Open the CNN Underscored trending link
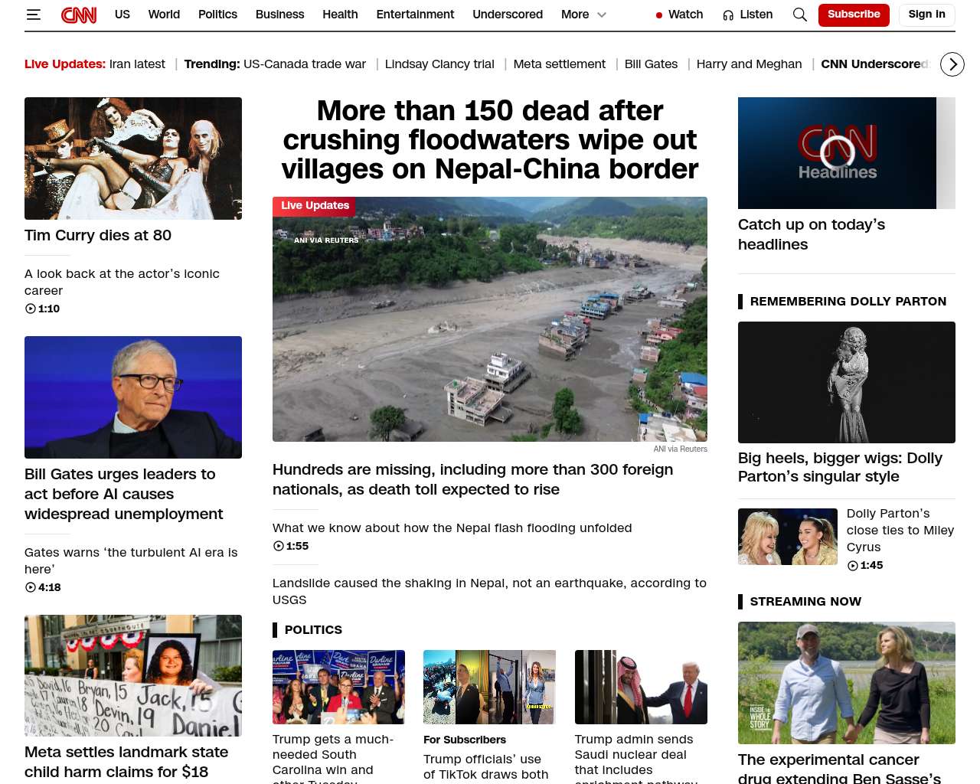Viewport: 980px width, 784px height. pos(875,64)
